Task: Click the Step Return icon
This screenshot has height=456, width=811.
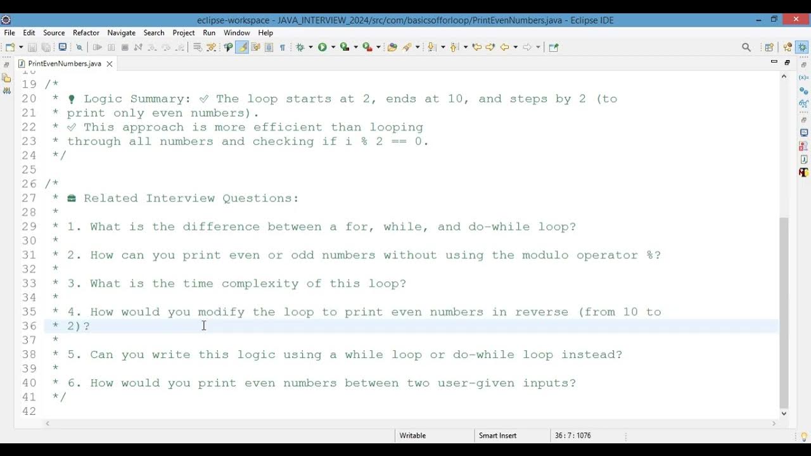Action: 180,47
